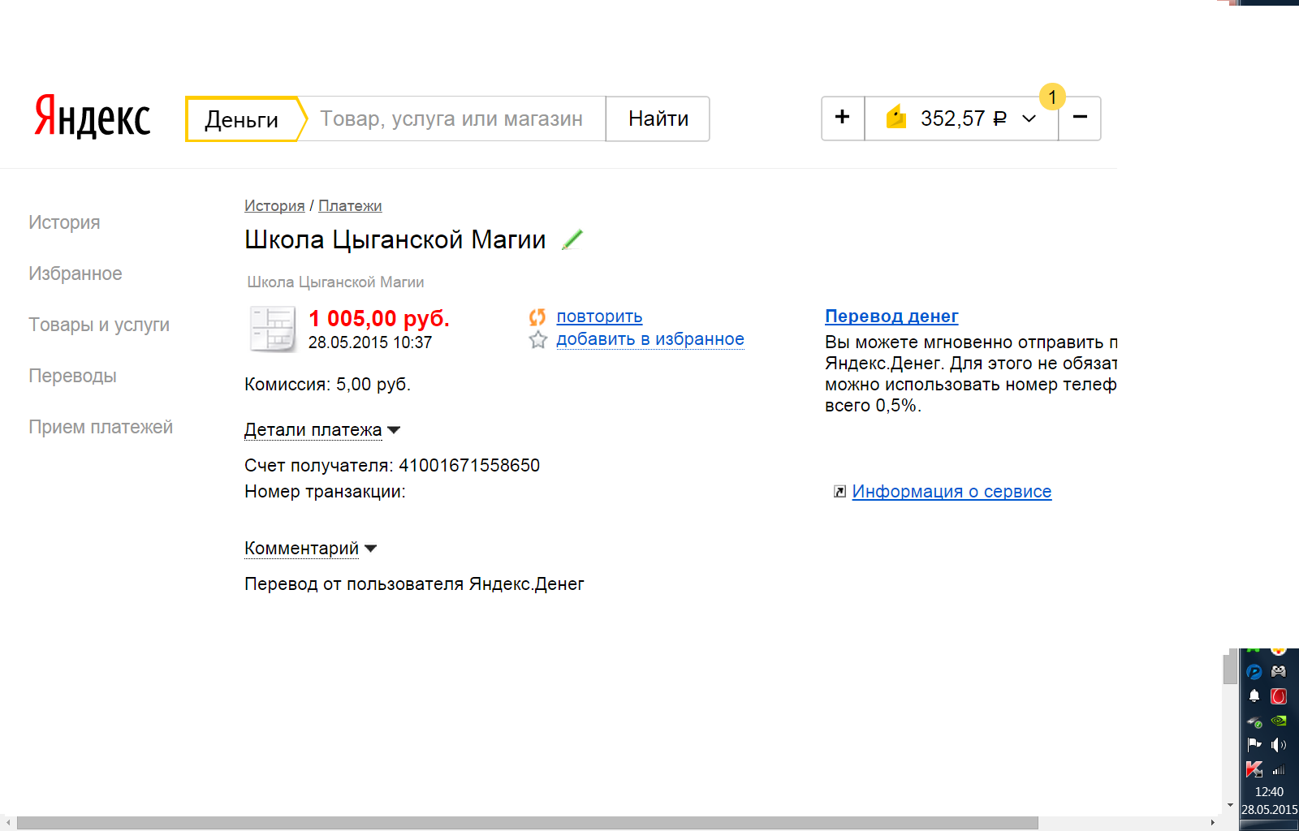Viewport: 1299px width, 831px height.
Task: Click the plus icon to top up wallet
Action: point(843,118)
